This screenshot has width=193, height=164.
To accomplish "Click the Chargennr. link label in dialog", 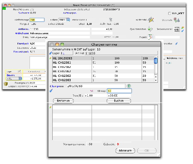I will (57, 86).
